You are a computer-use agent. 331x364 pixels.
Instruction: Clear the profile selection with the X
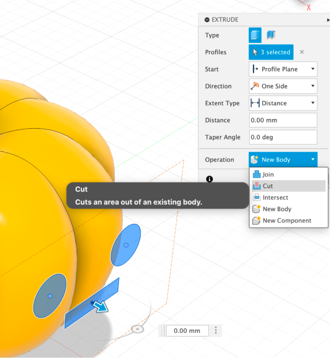302,52
